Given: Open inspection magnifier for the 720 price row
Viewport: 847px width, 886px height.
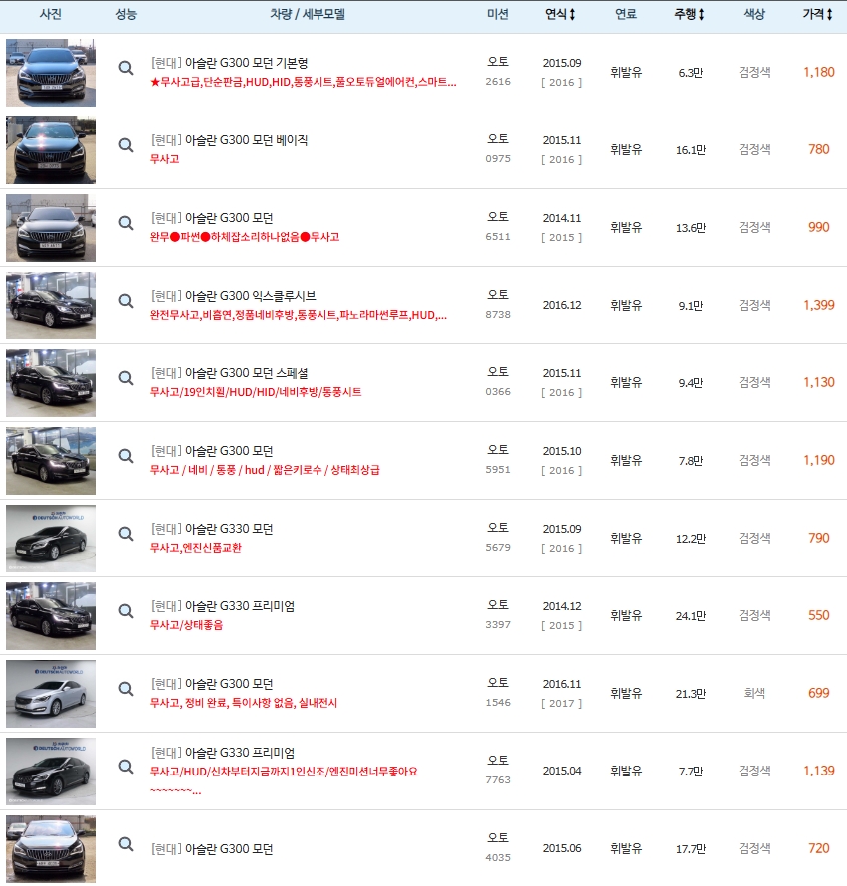Looking at the screenshot, I should tap(126, 844).
